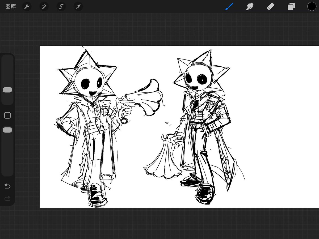The width and height of the screenshot is (319, 239).
Task: Select the Brush tool
Action: [229, 6]
